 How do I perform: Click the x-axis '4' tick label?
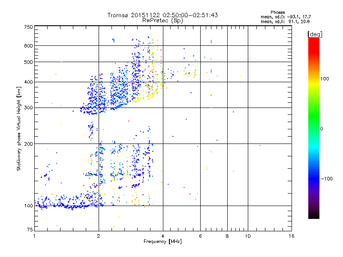[x=163, y=236]
